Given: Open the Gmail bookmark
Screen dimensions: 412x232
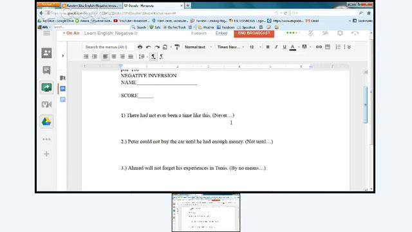Looking at the screenshot, I should coord(312,21).
